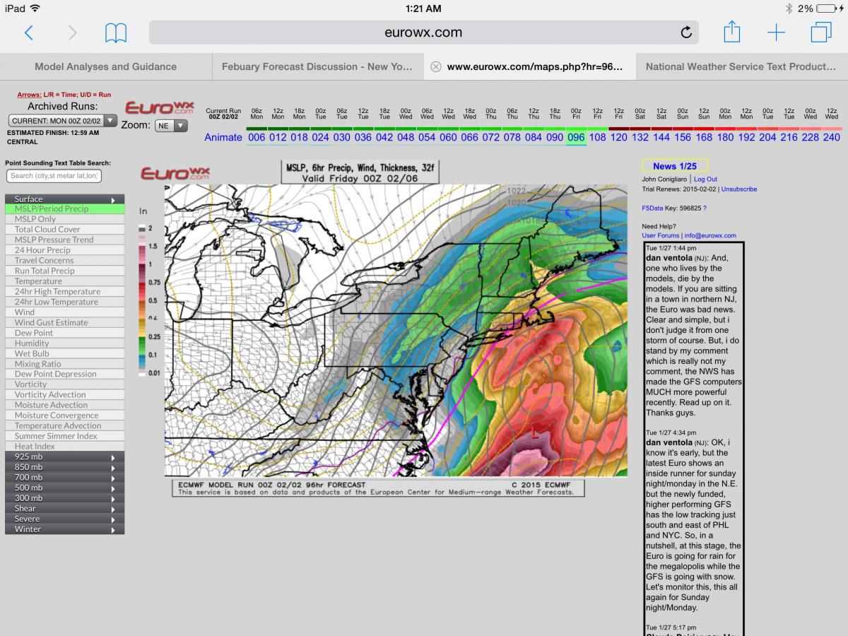
Task: Select Moisture Convergence menu item
Action: point(64,416)
